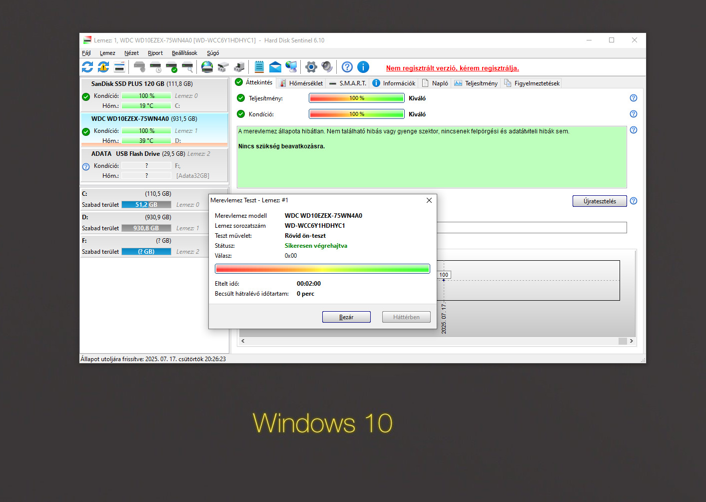Click chart scrollbar left arrow
This screenshot has height=502, width=706.
tap(243, 341)
